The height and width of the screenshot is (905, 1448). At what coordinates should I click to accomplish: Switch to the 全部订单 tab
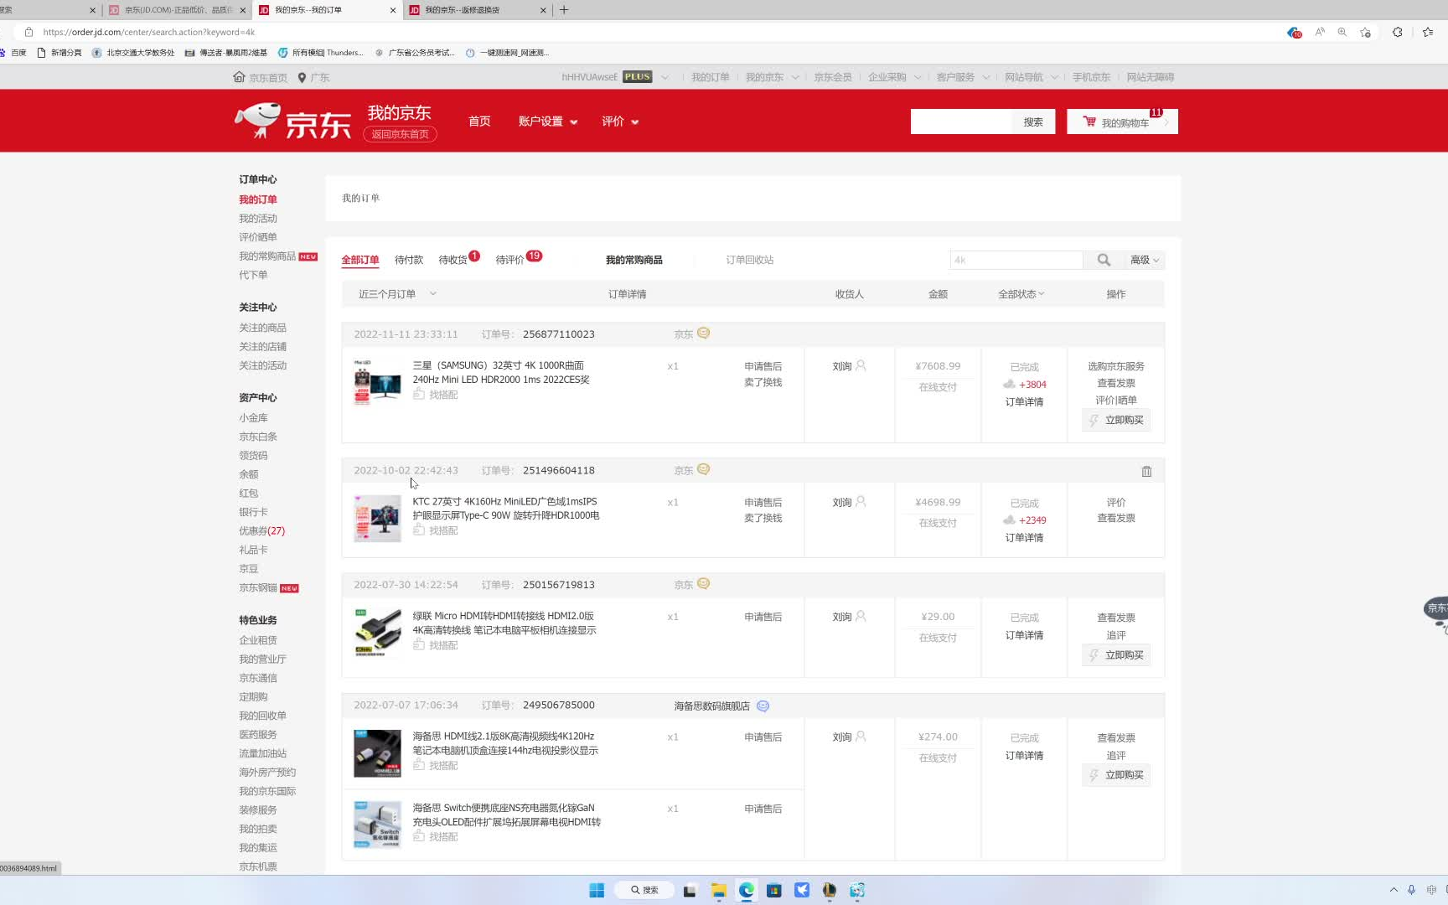360,260
